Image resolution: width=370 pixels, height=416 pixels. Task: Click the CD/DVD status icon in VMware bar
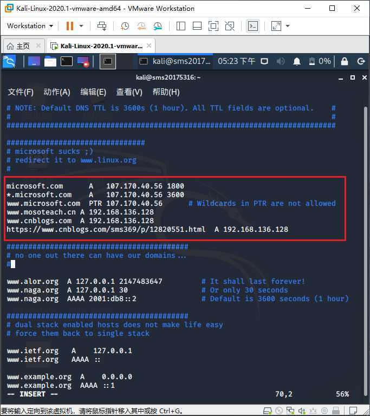tap(278, 411)
